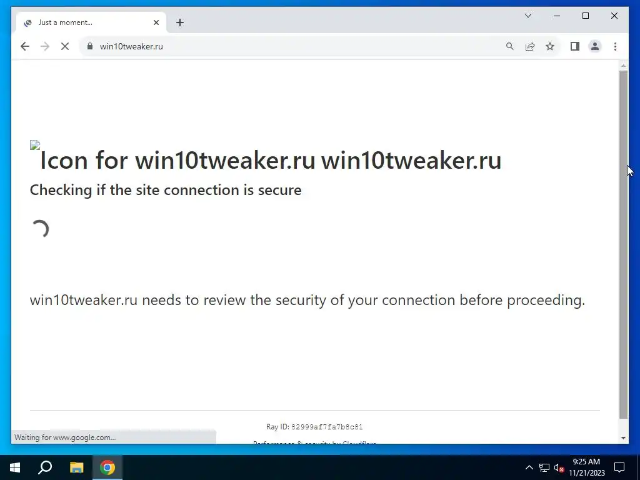Go back using the browser back arrow
This screenshot has width=640, height=480.
pyautogui.click(x=25, y=46)
